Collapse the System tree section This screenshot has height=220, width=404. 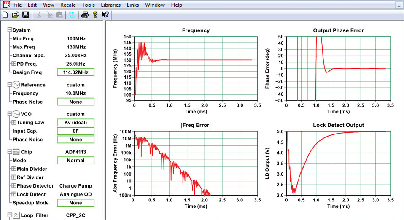[x=10, y=30]
